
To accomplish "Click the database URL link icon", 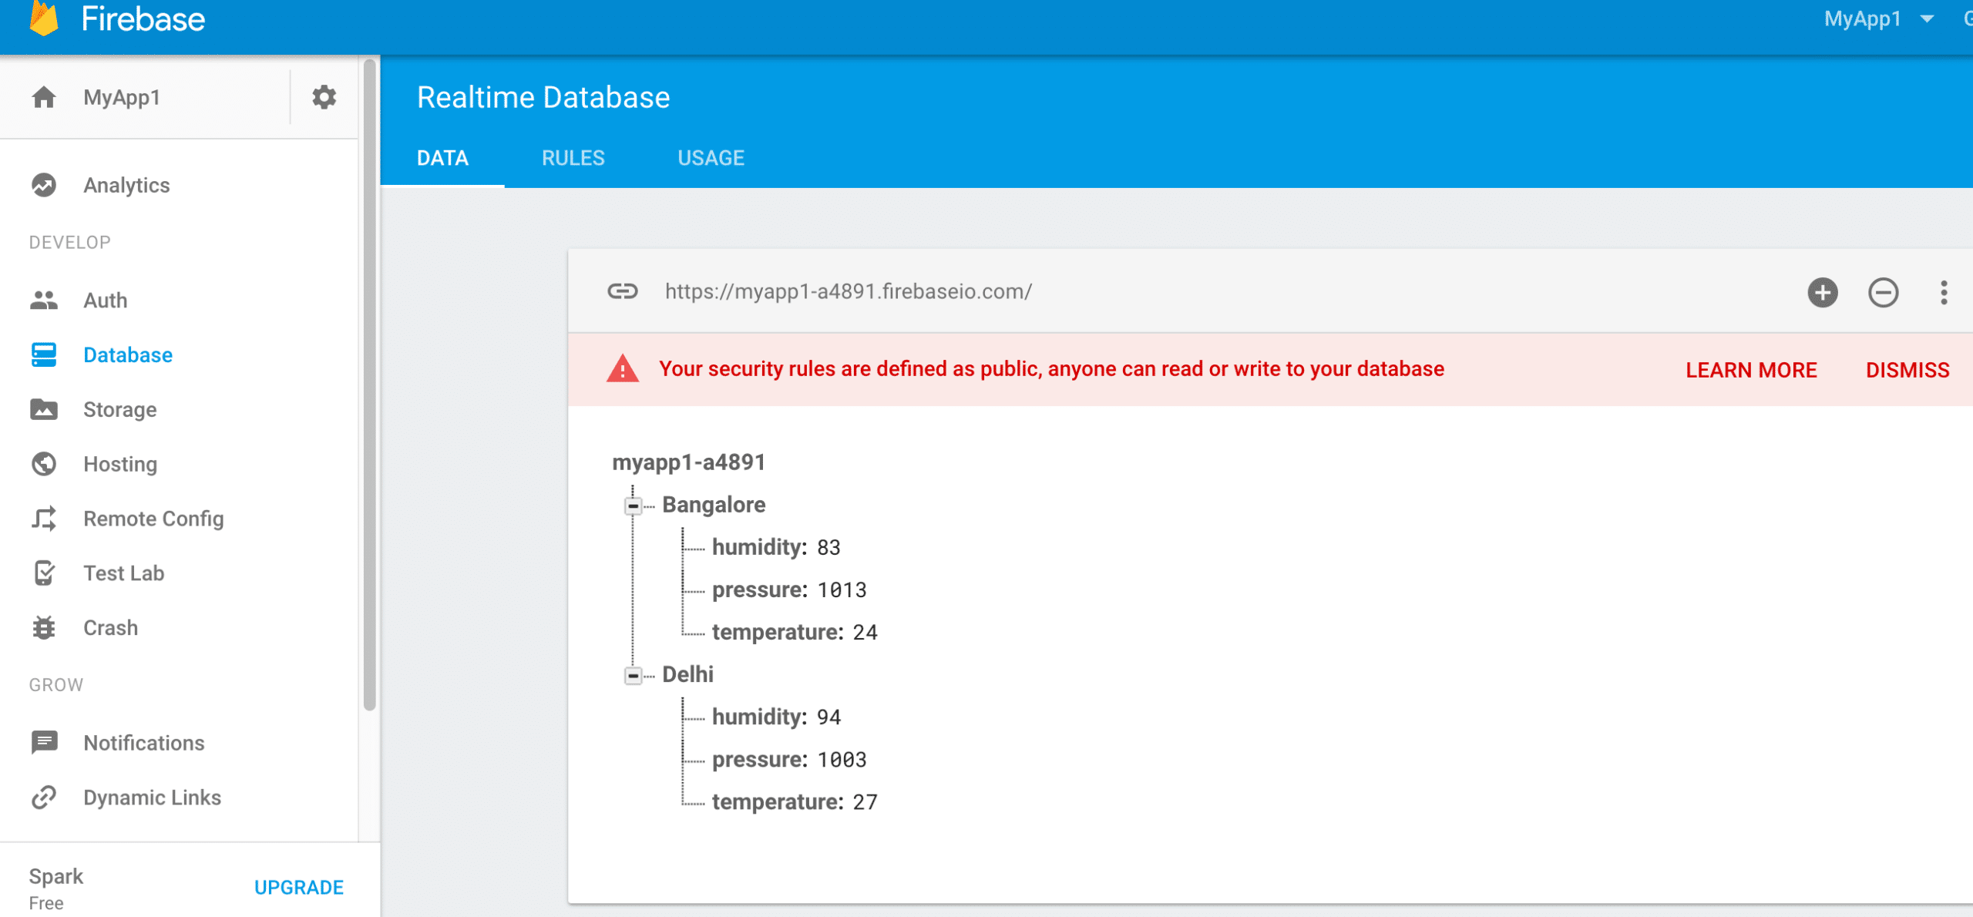I will (x=622, y=291).
